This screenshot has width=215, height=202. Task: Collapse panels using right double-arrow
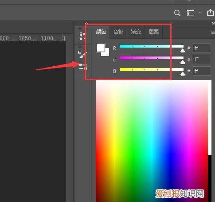pyautogui.click(x=213, y=23)
